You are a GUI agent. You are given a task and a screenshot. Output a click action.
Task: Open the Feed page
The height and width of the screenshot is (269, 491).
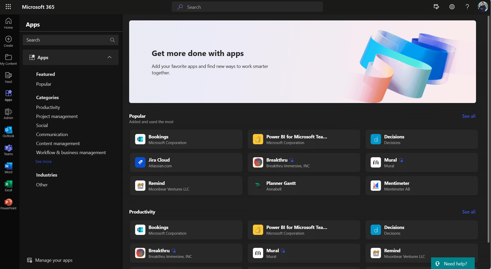click(x=8, y=77)
